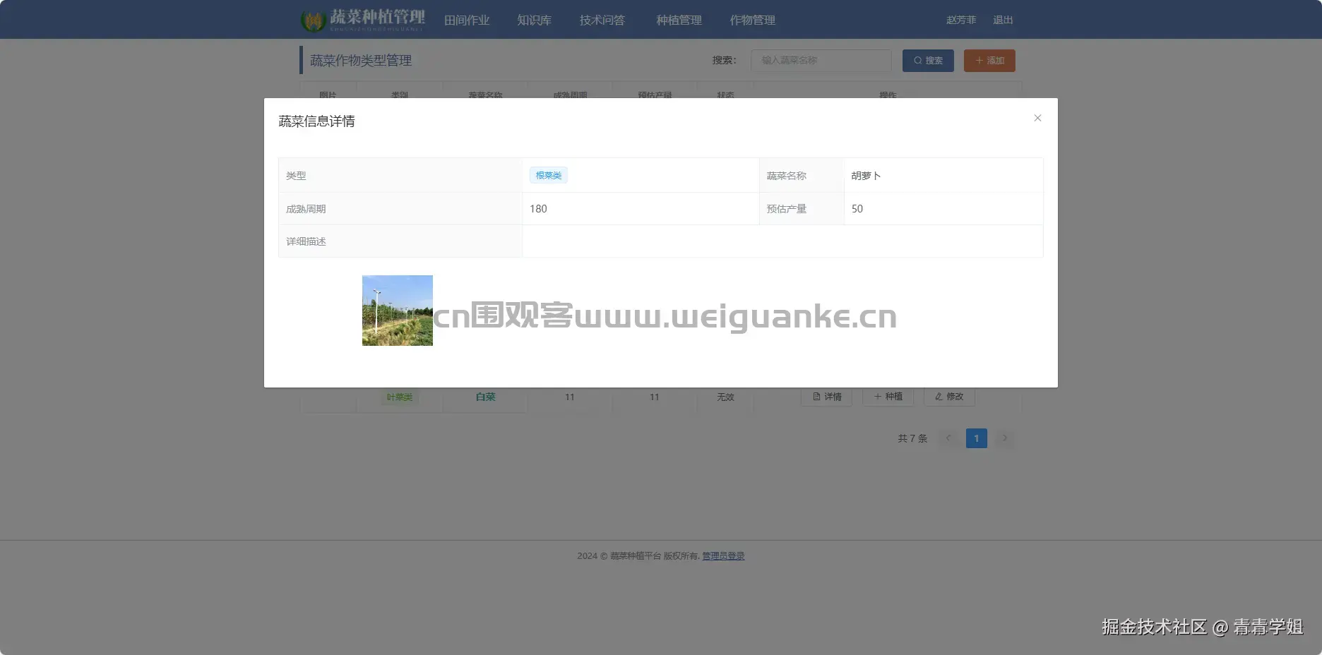Select the 作物管理 nav item
The image size is (1322, 655).
click(753, 20)
